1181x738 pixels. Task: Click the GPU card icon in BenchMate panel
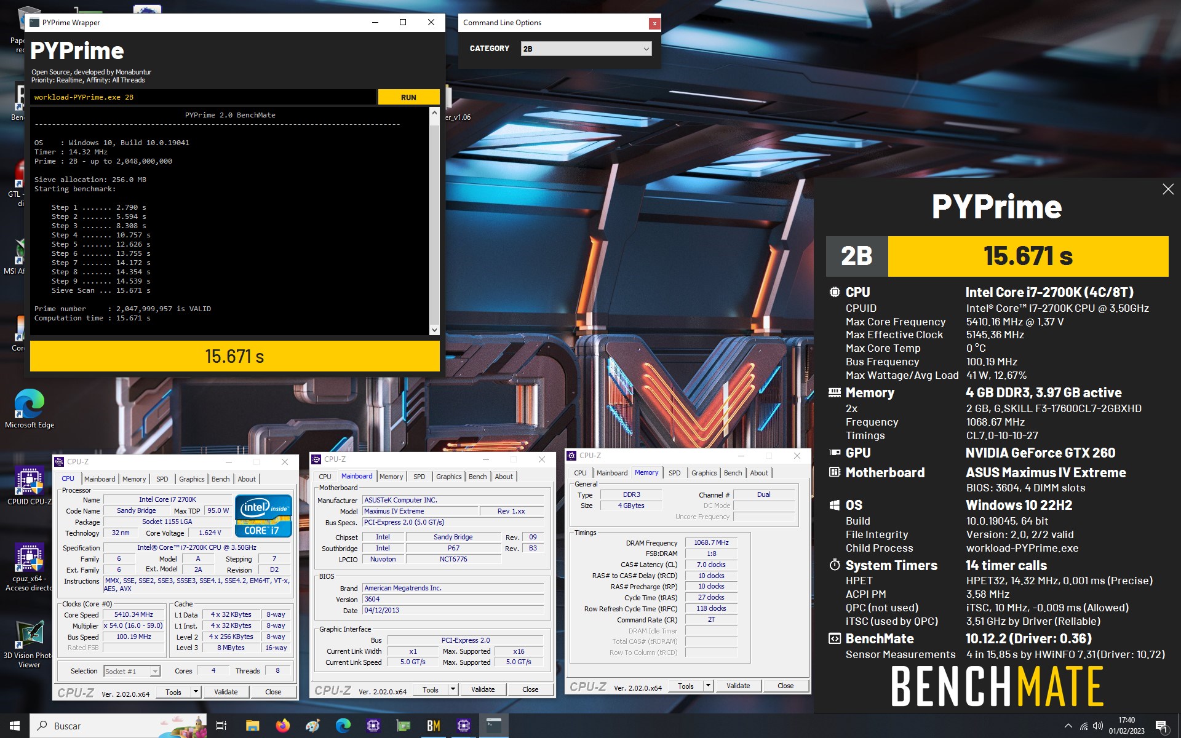tap(835, 453)
